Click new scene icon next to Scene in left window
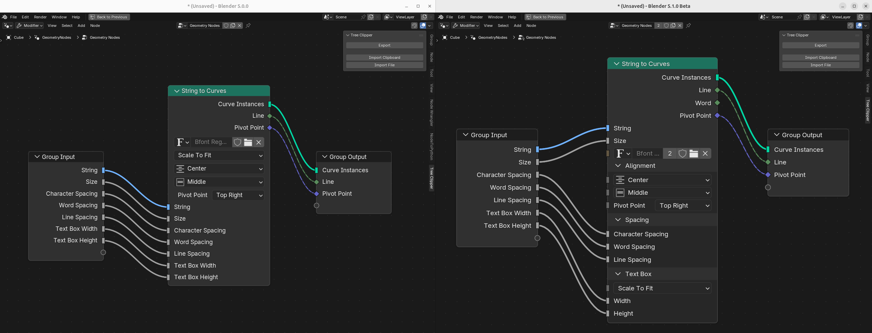 (371, 17)
